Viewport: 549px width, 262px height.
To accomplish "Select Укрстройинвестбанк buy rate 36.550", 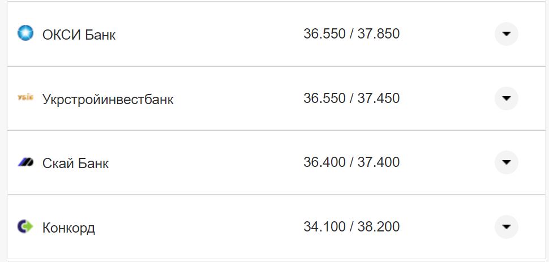I will [x=324, y=98].
